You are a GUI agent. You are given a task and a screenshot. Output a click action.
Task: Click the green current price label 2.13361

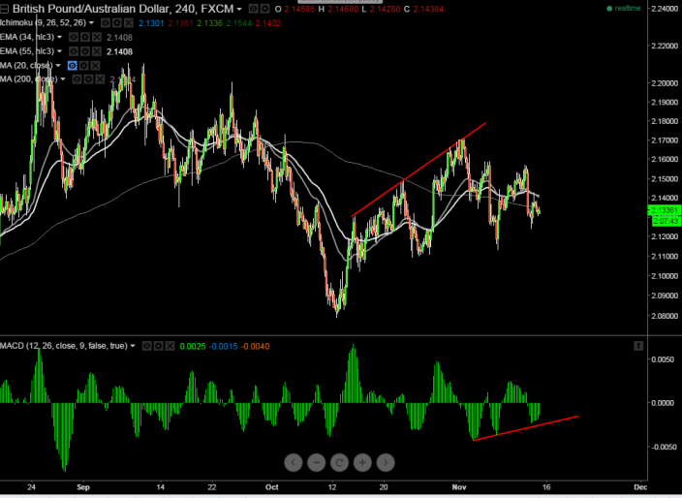665,210
